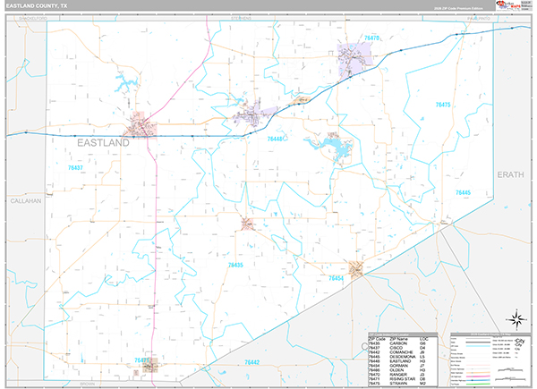Click the blue interstate line in the legend
This screenshot has height=389, width=537.
click(478, 380)
